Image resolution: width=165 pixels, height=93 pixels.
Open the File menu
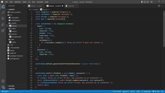6,2
